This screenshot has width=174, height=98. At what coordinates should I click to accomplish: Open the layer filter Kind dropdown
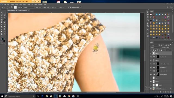(154, 45)
